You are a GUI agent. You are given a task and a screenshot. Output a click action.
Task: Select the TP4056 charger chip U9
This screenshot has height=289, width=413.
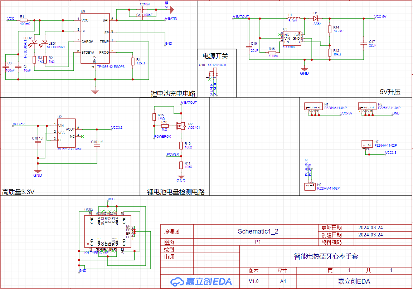(x=95, y=38)
